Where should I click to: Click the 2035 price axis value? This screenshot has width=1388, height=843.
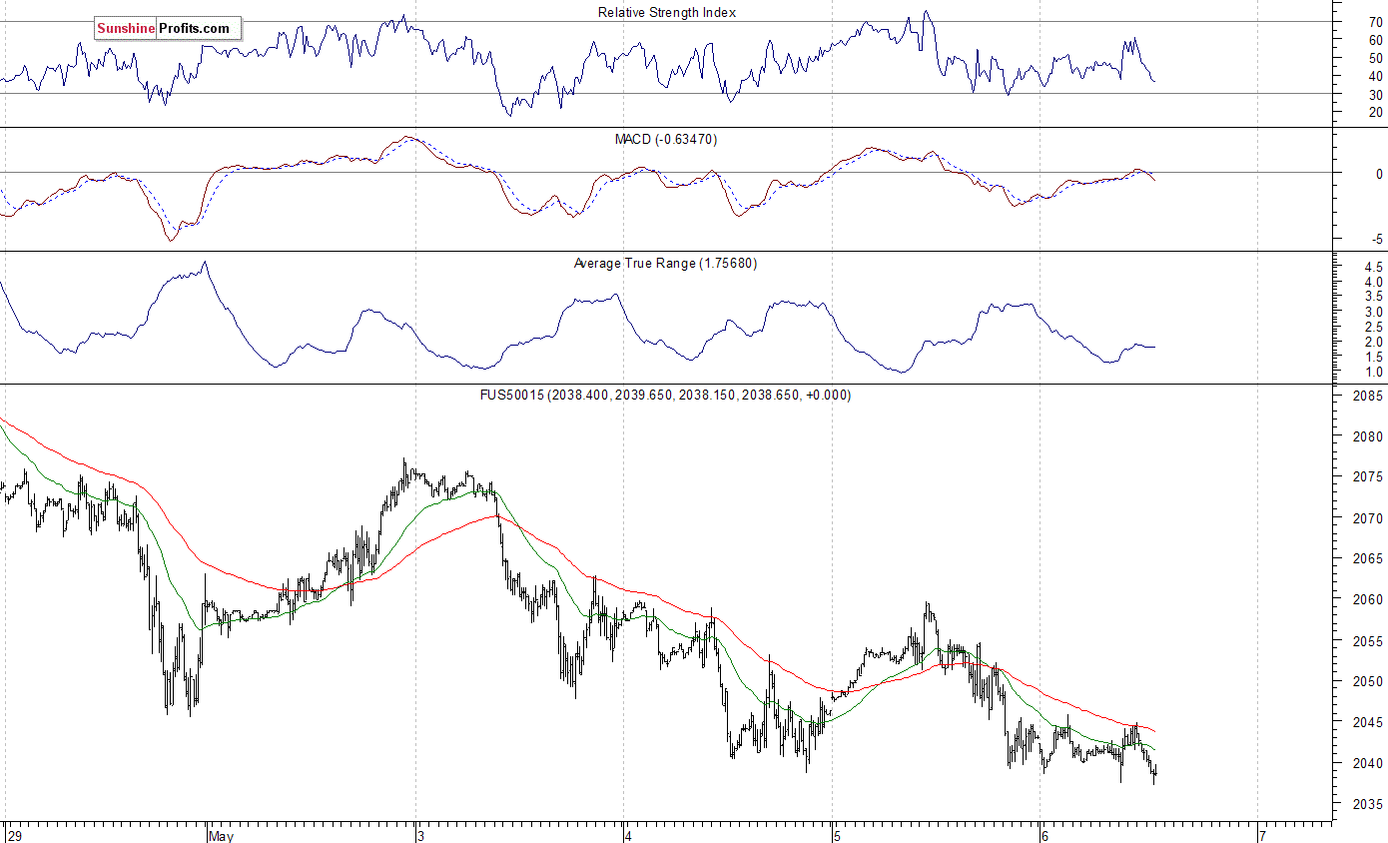pos(1370,804)
